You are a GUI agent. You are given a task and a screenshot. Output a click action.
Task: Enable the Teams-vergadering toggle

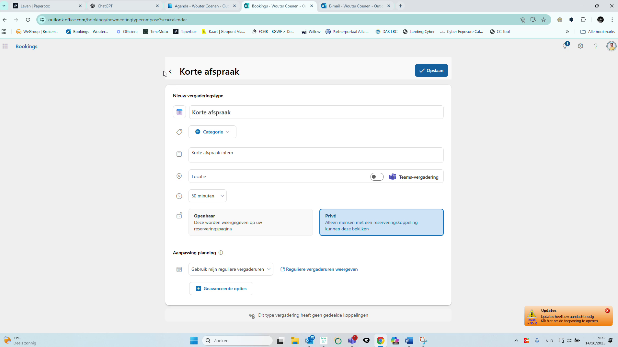click(x=376, y=177)
